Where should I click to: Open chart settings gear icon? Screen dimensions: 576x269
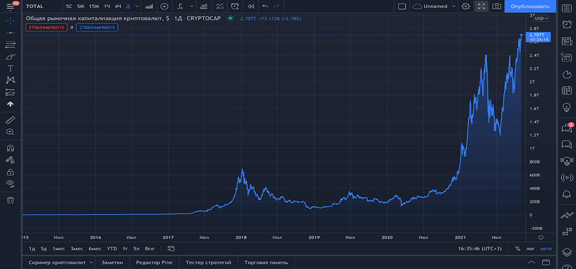pyautogui.click(x=466, y=6)
